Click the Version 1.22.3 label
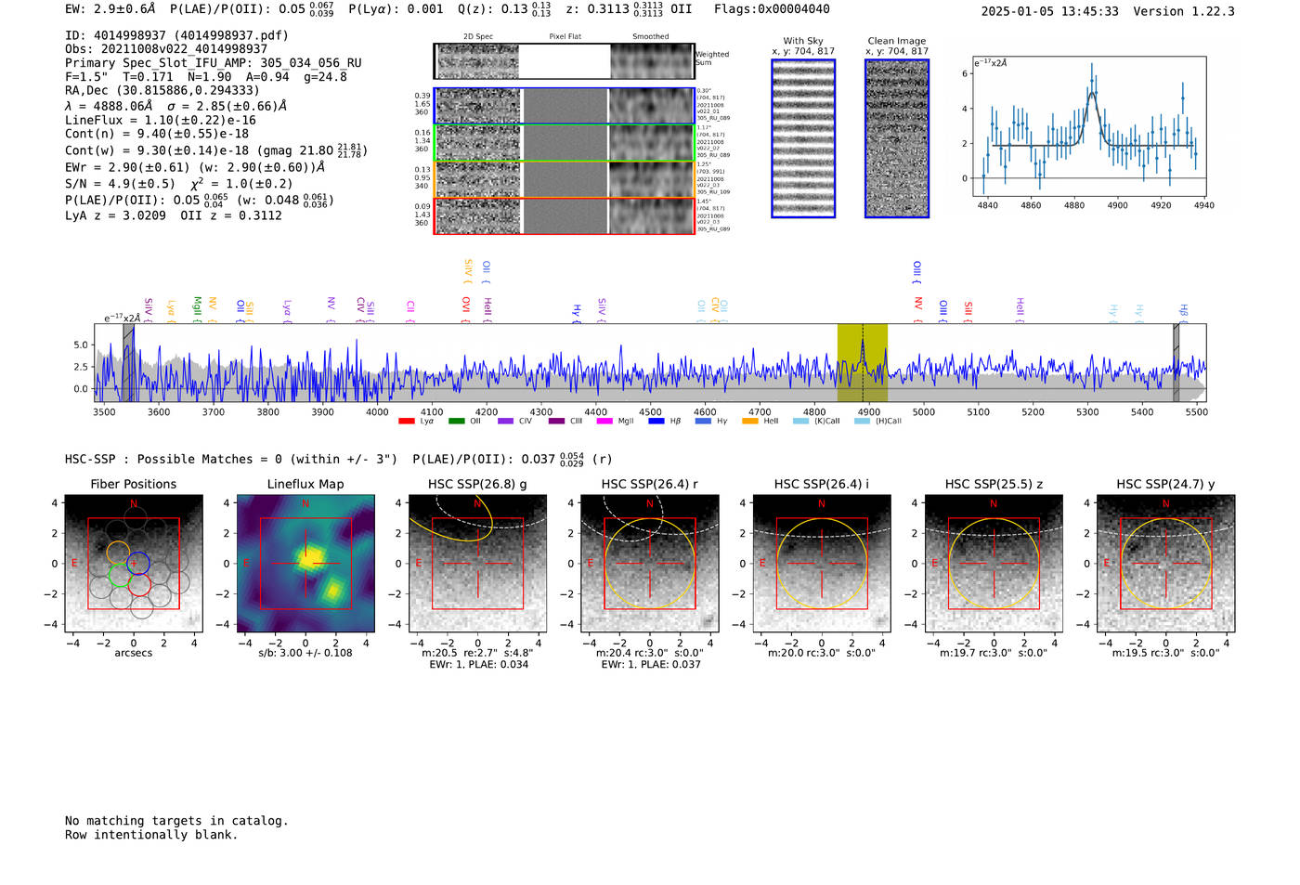Screen dimensions: 1300x885 [x=1184, y=11]
